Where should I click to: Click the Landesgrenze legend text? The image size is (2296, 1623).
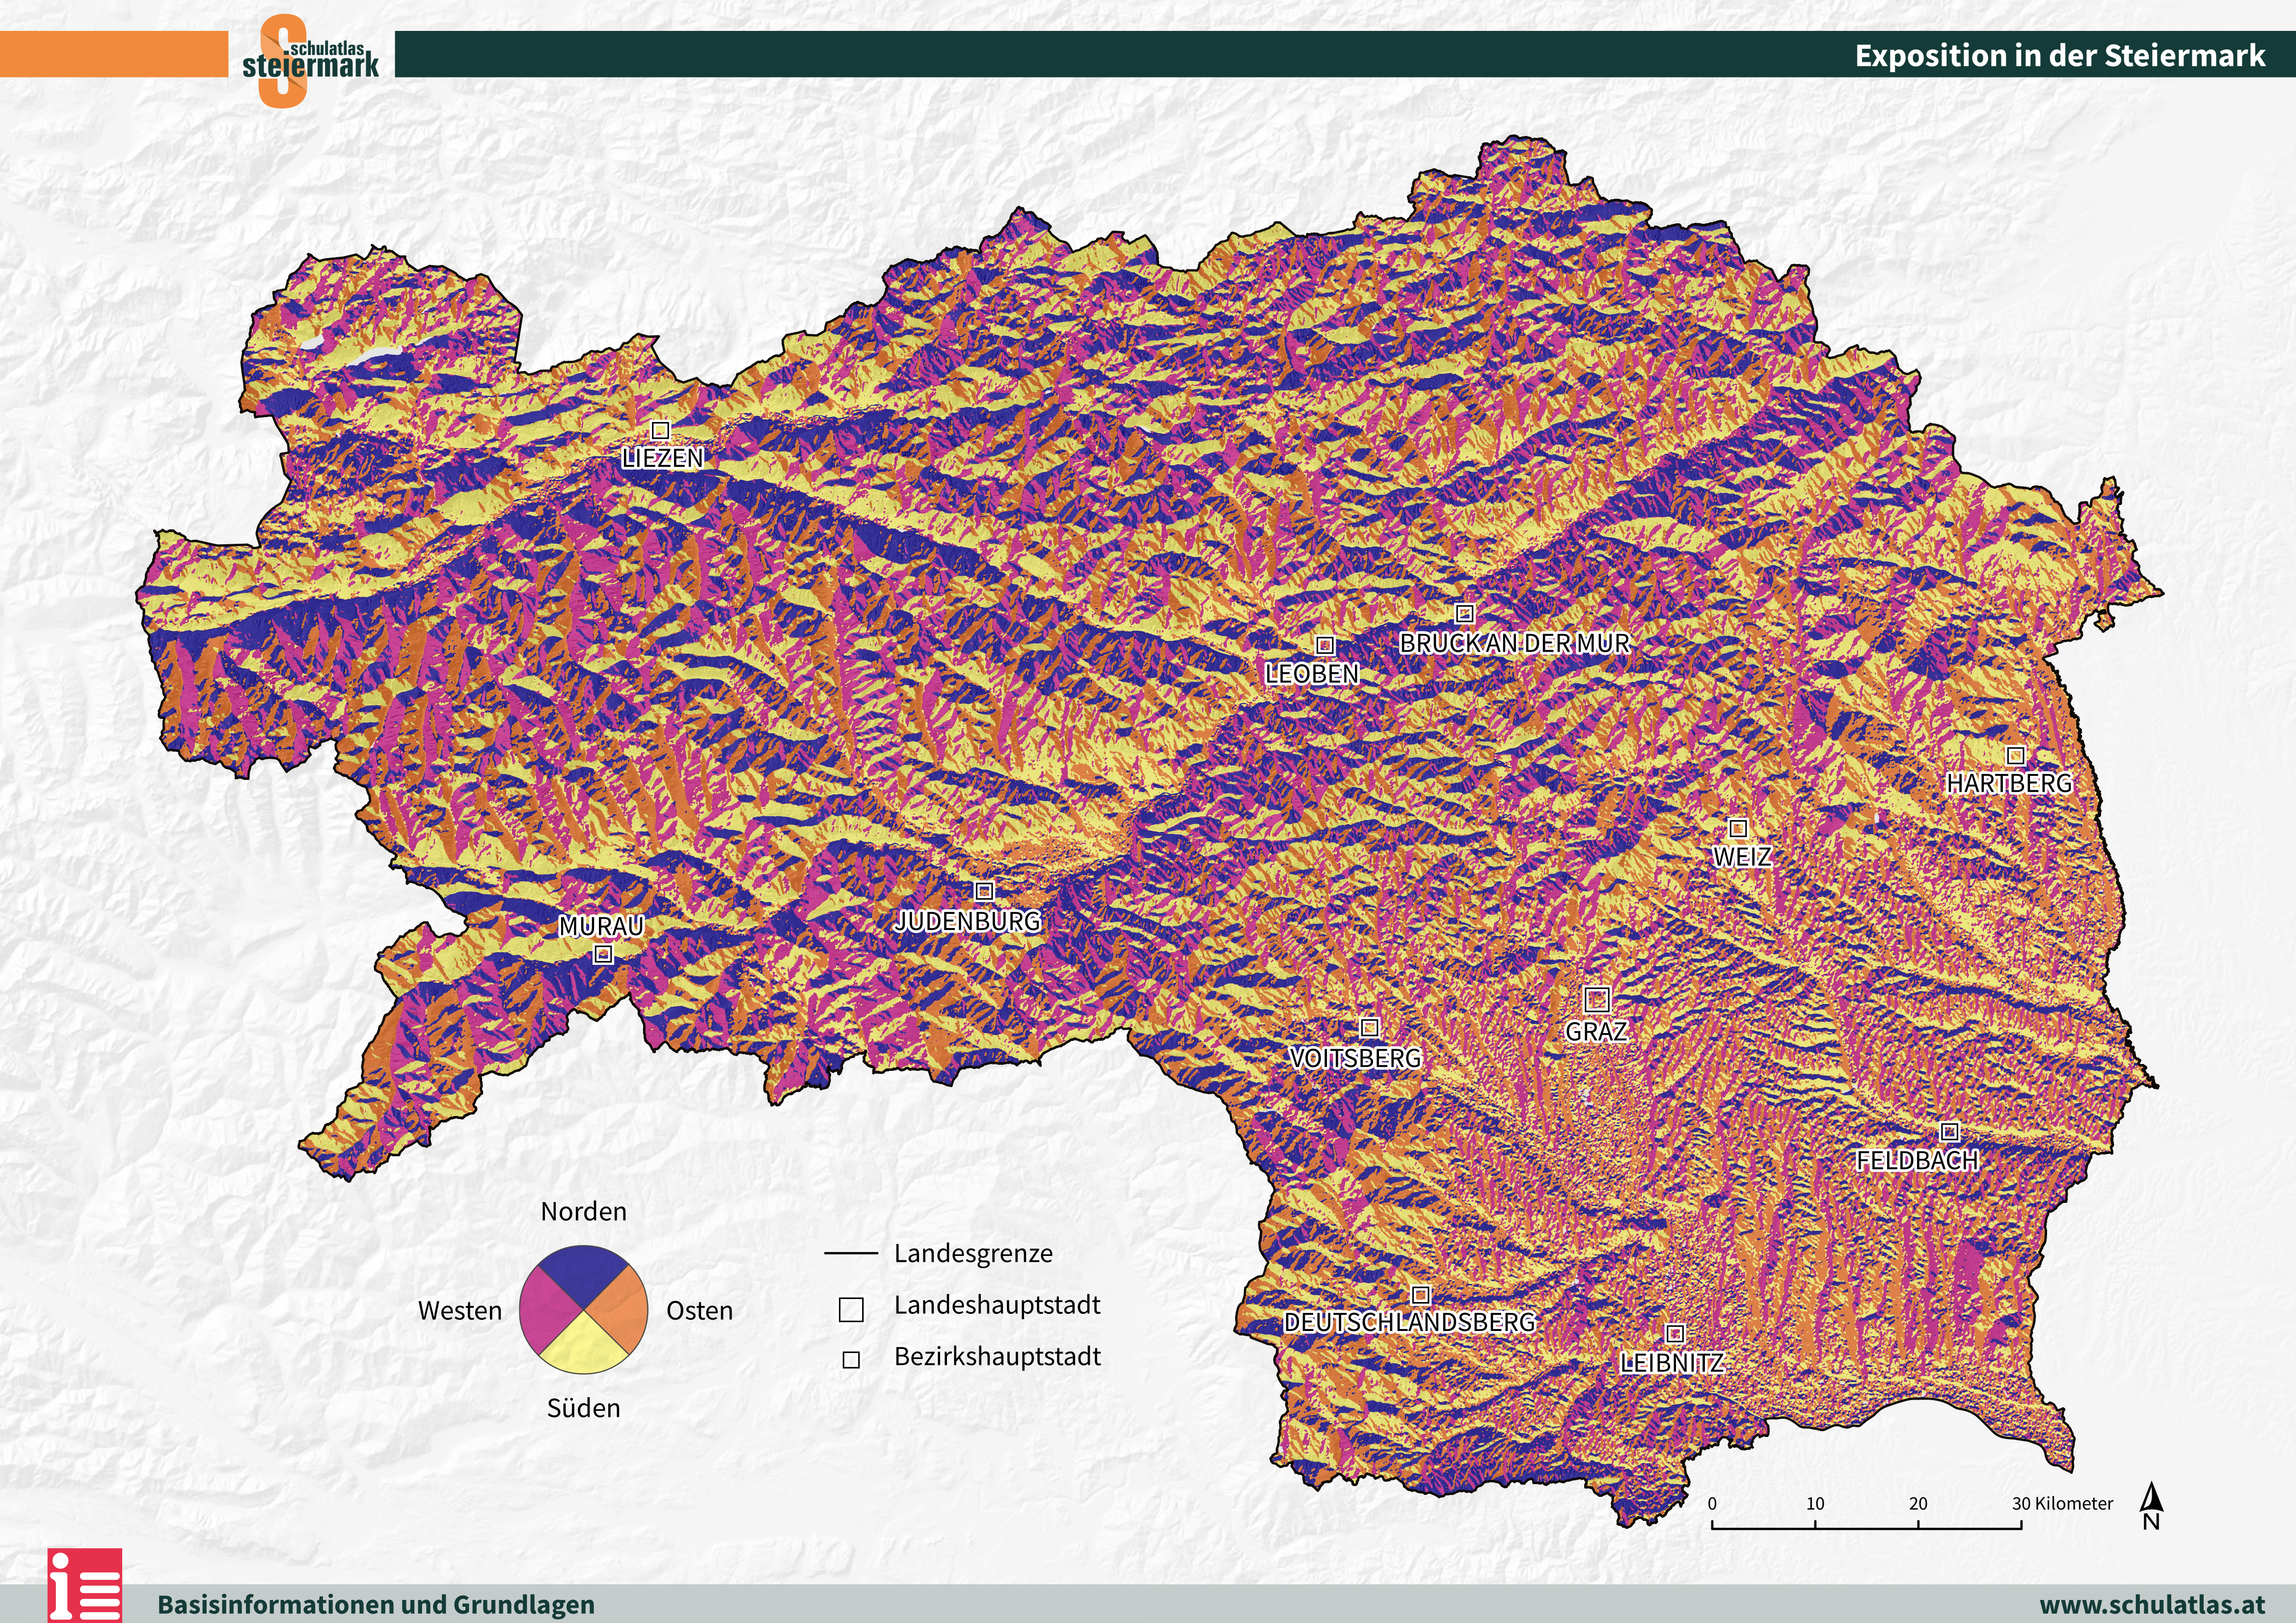973,1254
